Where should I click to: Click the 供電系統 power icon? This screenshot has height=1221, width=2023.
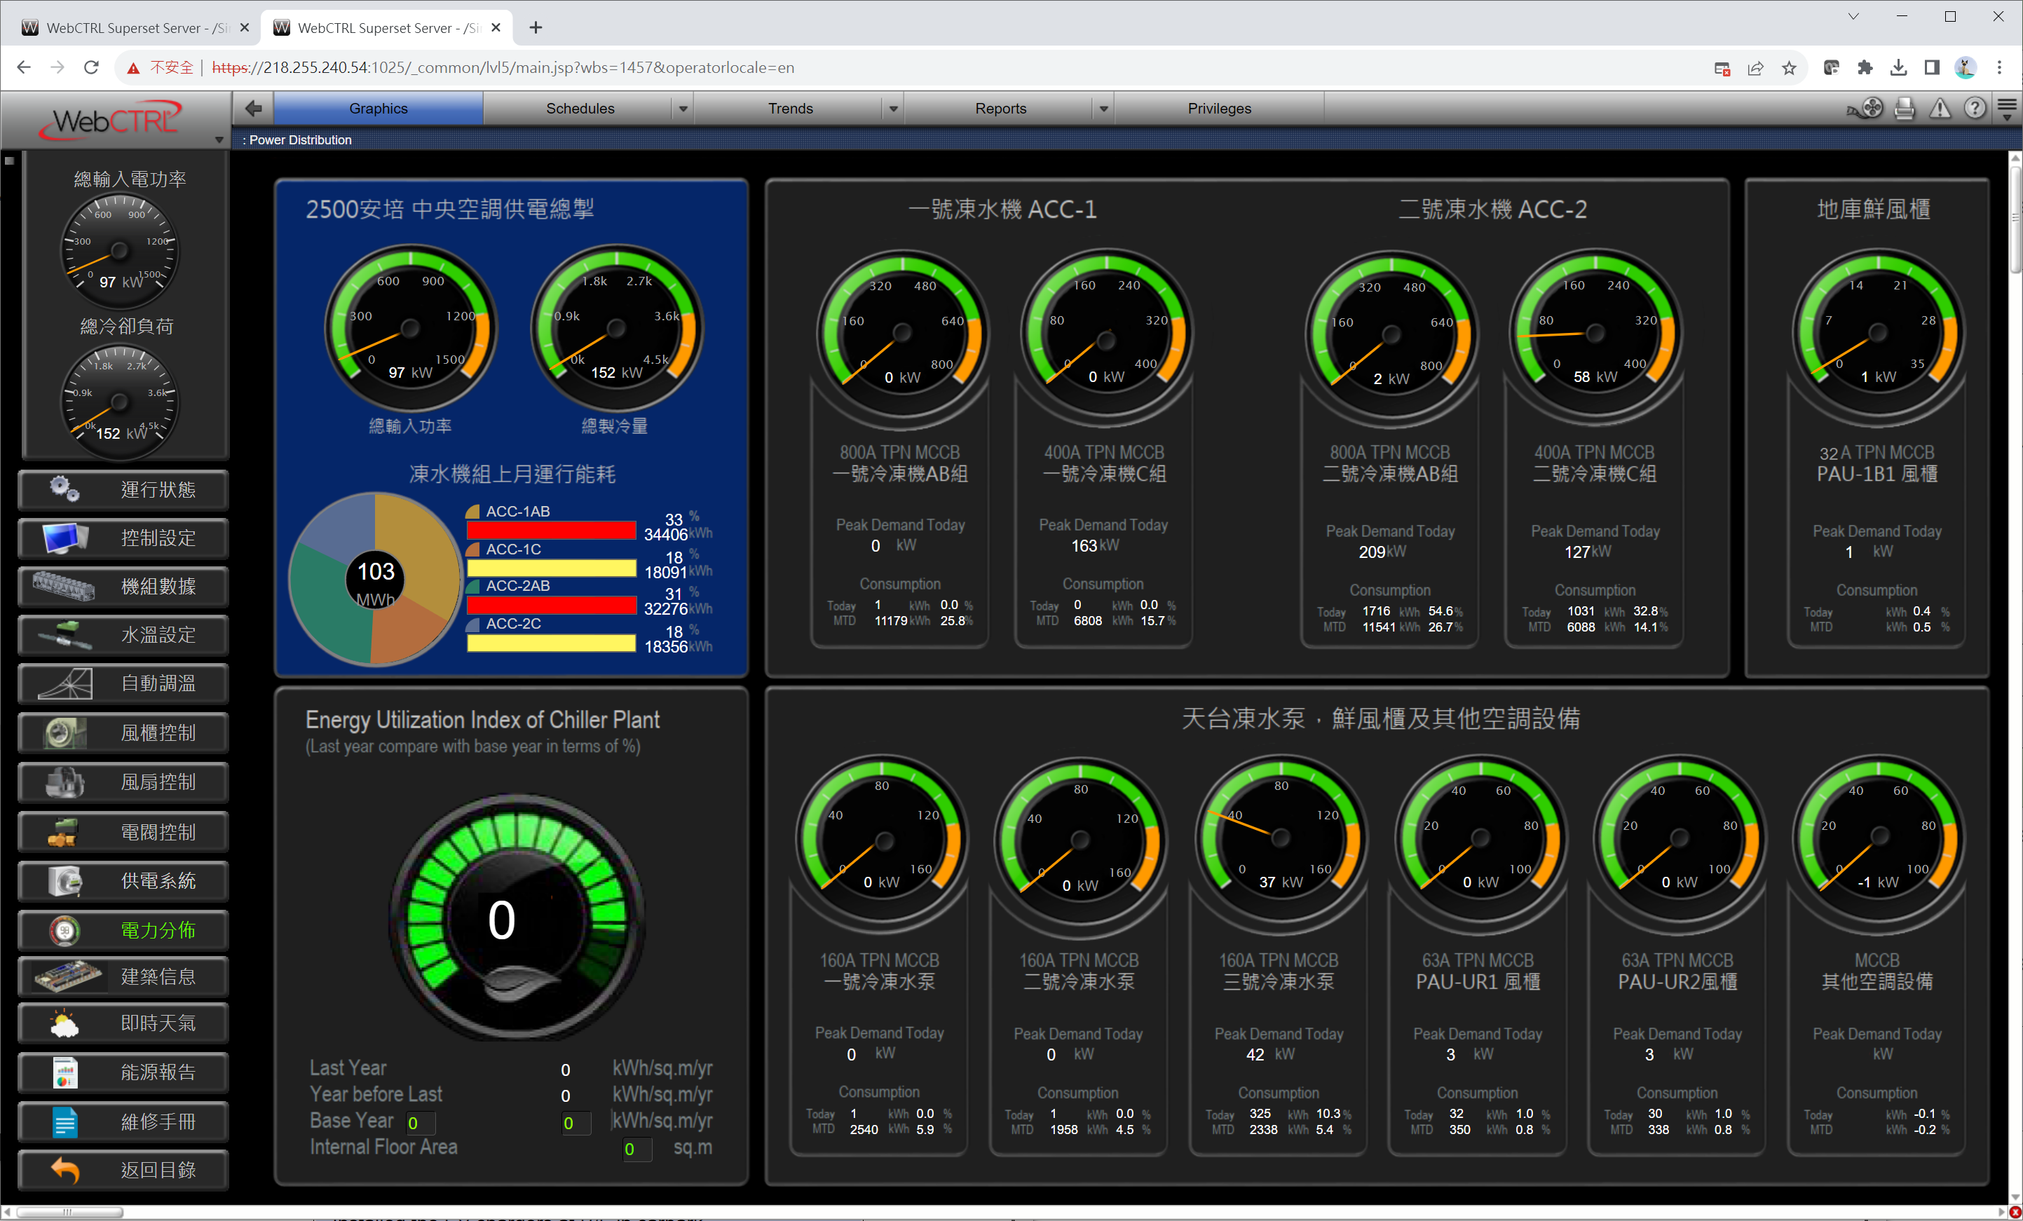click(x=65, y=881)
